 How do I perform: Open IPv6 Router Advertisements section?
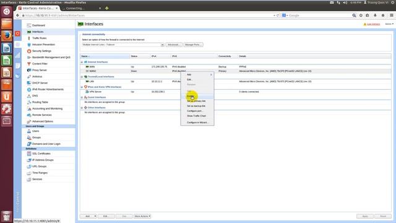48,89
